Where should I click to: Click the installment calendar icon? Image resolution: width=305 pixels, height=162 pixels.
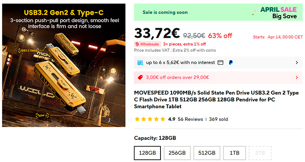[140, 63]
